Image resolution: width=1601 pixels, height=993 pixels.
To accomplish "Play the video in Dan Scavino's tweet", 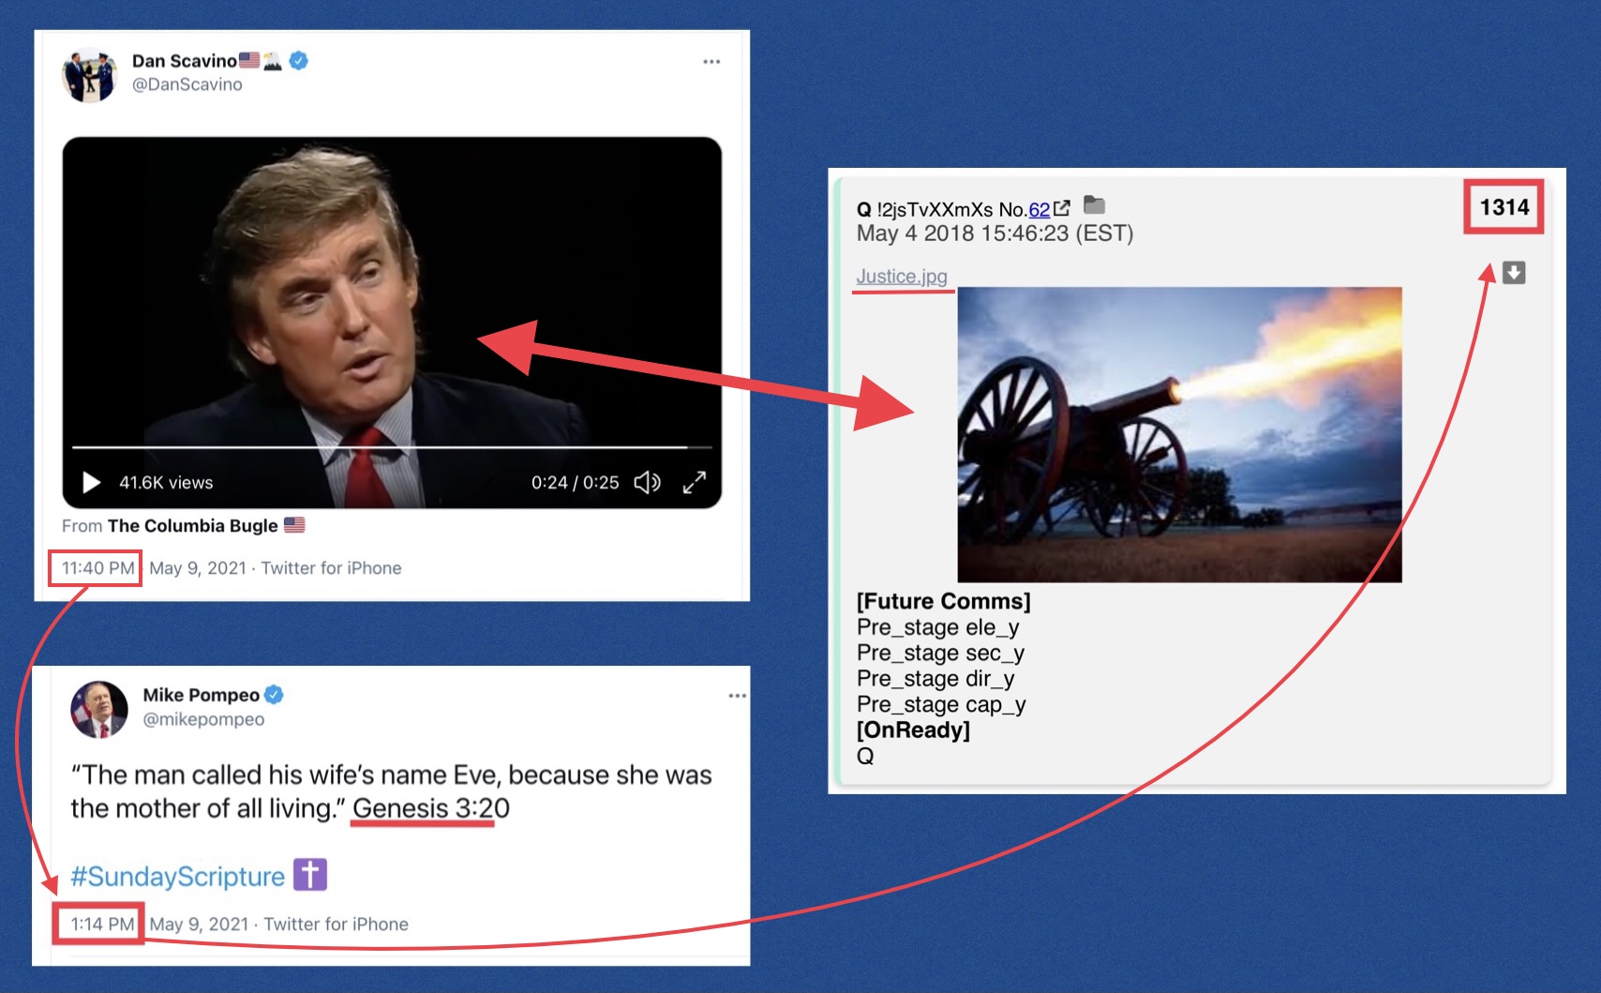I will tap(91, 482).
